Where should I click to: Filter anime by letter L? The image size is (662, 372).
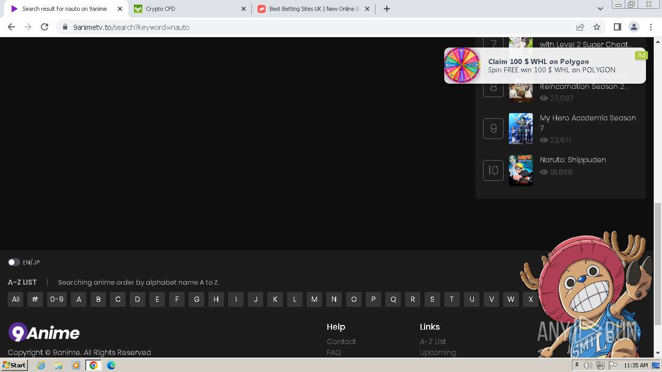tap(295, 299)
